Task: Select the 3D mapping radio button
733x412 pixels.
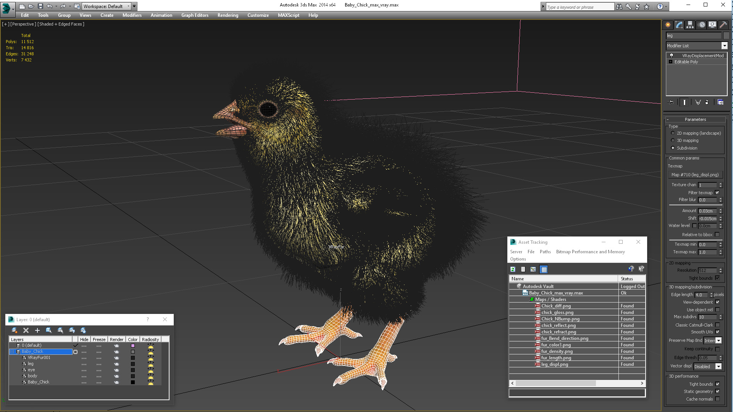Action: [x=673, y=140]
